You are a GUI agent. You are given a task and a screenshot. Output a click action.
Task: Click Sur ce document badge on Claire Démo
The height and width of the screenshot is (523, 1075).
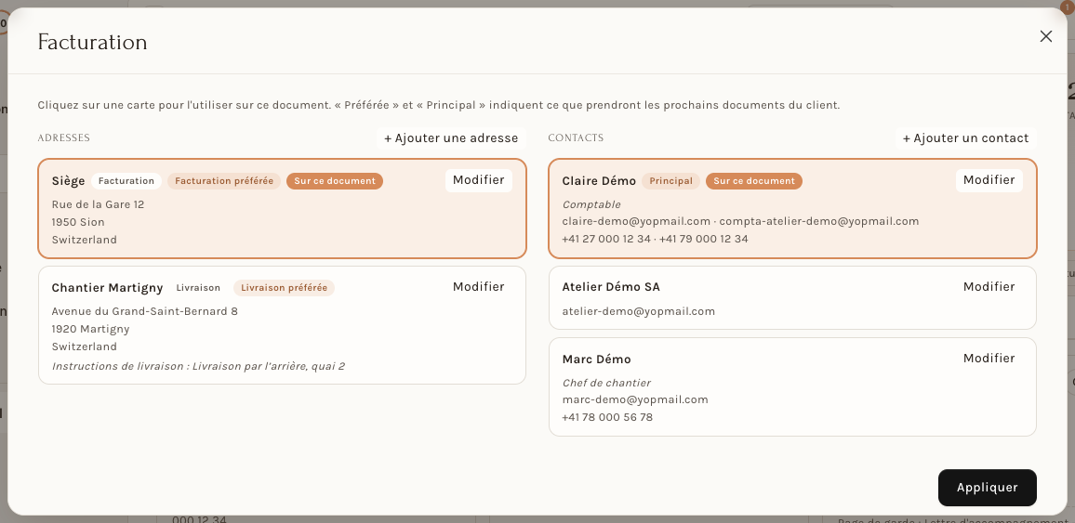coord(754,181)
